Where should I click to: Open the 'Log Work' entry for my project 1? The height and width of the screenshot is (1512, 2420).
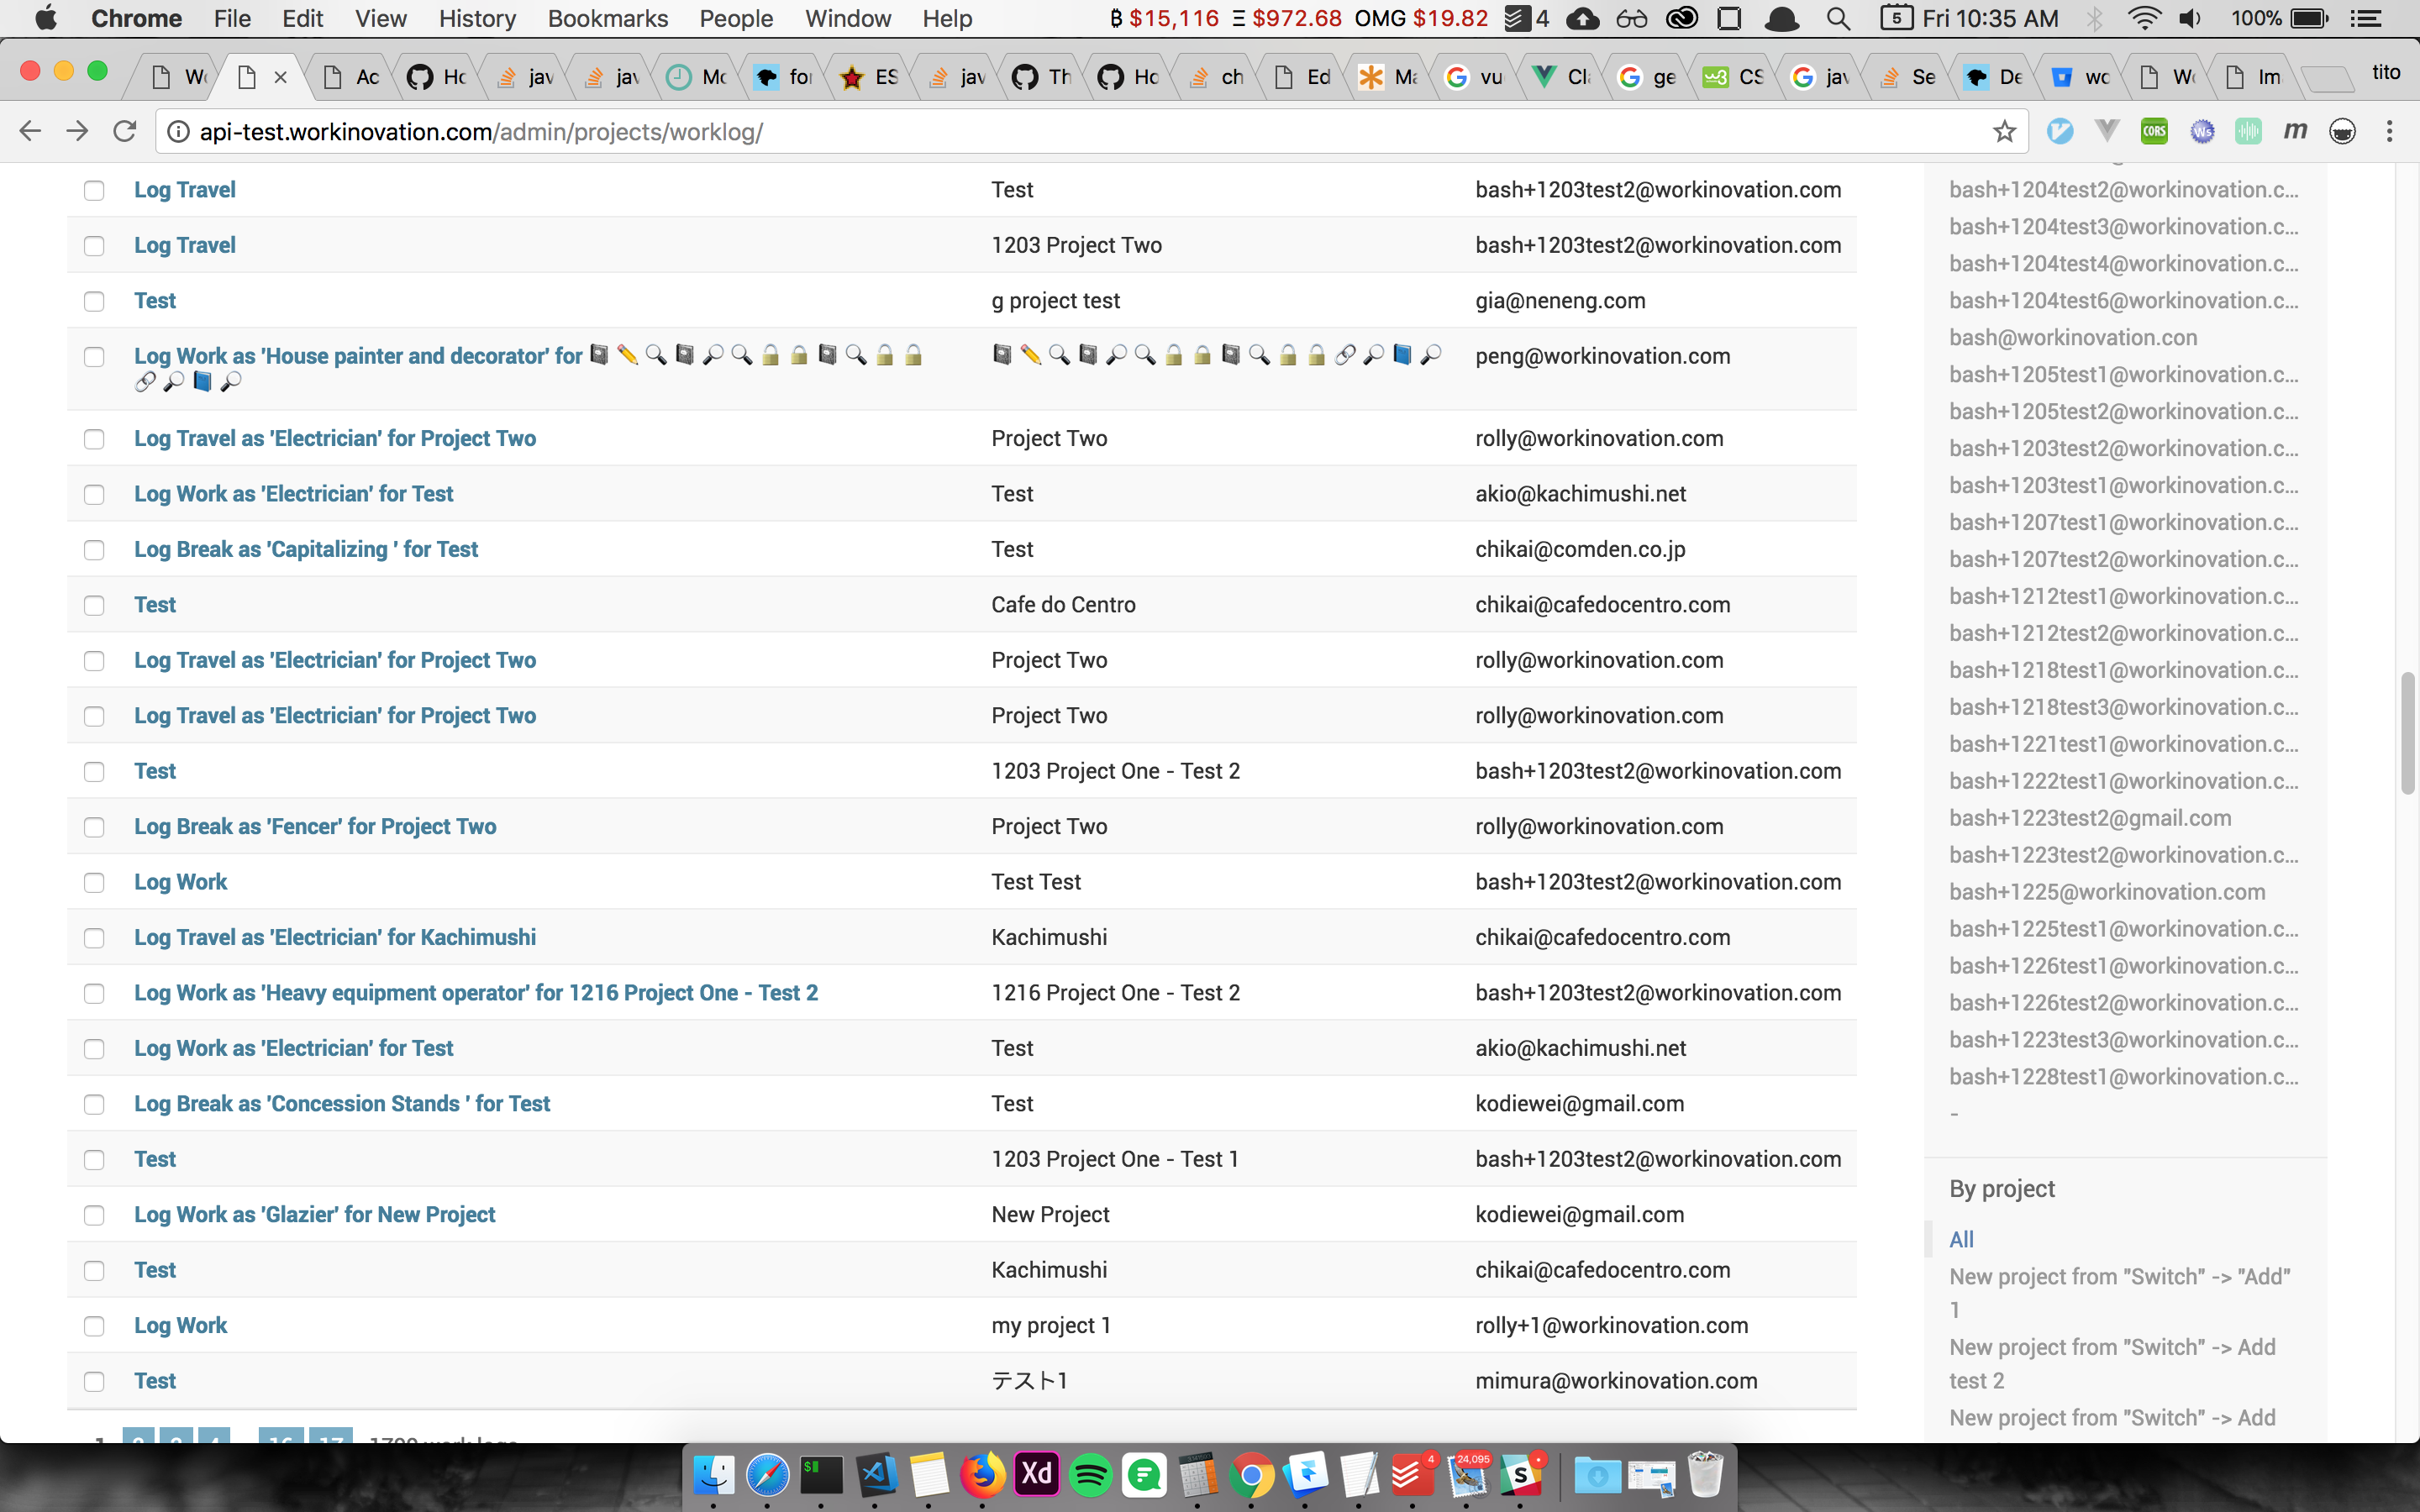coord(181,1325)
